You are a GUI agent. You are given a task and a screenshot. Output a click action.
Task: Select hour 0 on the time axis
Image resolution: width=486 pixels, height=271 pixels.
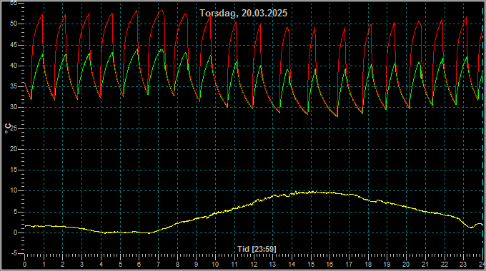tap(24, 265)
